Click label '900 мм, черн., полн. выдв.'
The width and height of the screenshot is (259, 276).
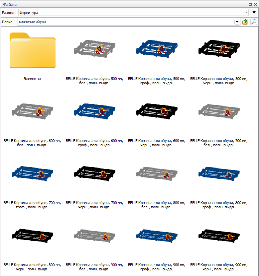[219, 267]
